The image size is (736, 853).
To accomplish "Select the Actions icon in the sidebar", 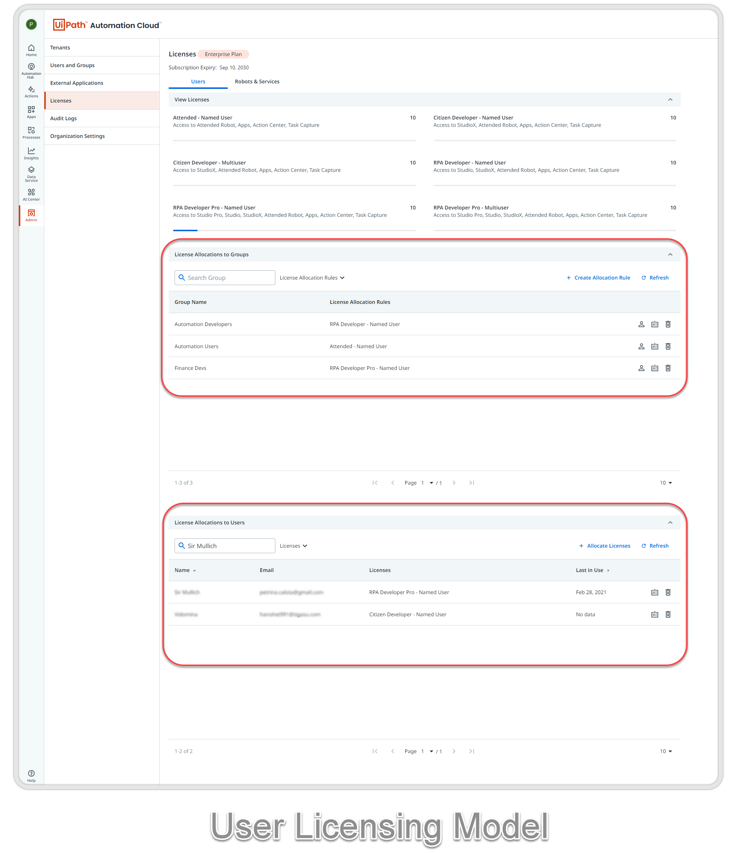I will coord(31,91).
